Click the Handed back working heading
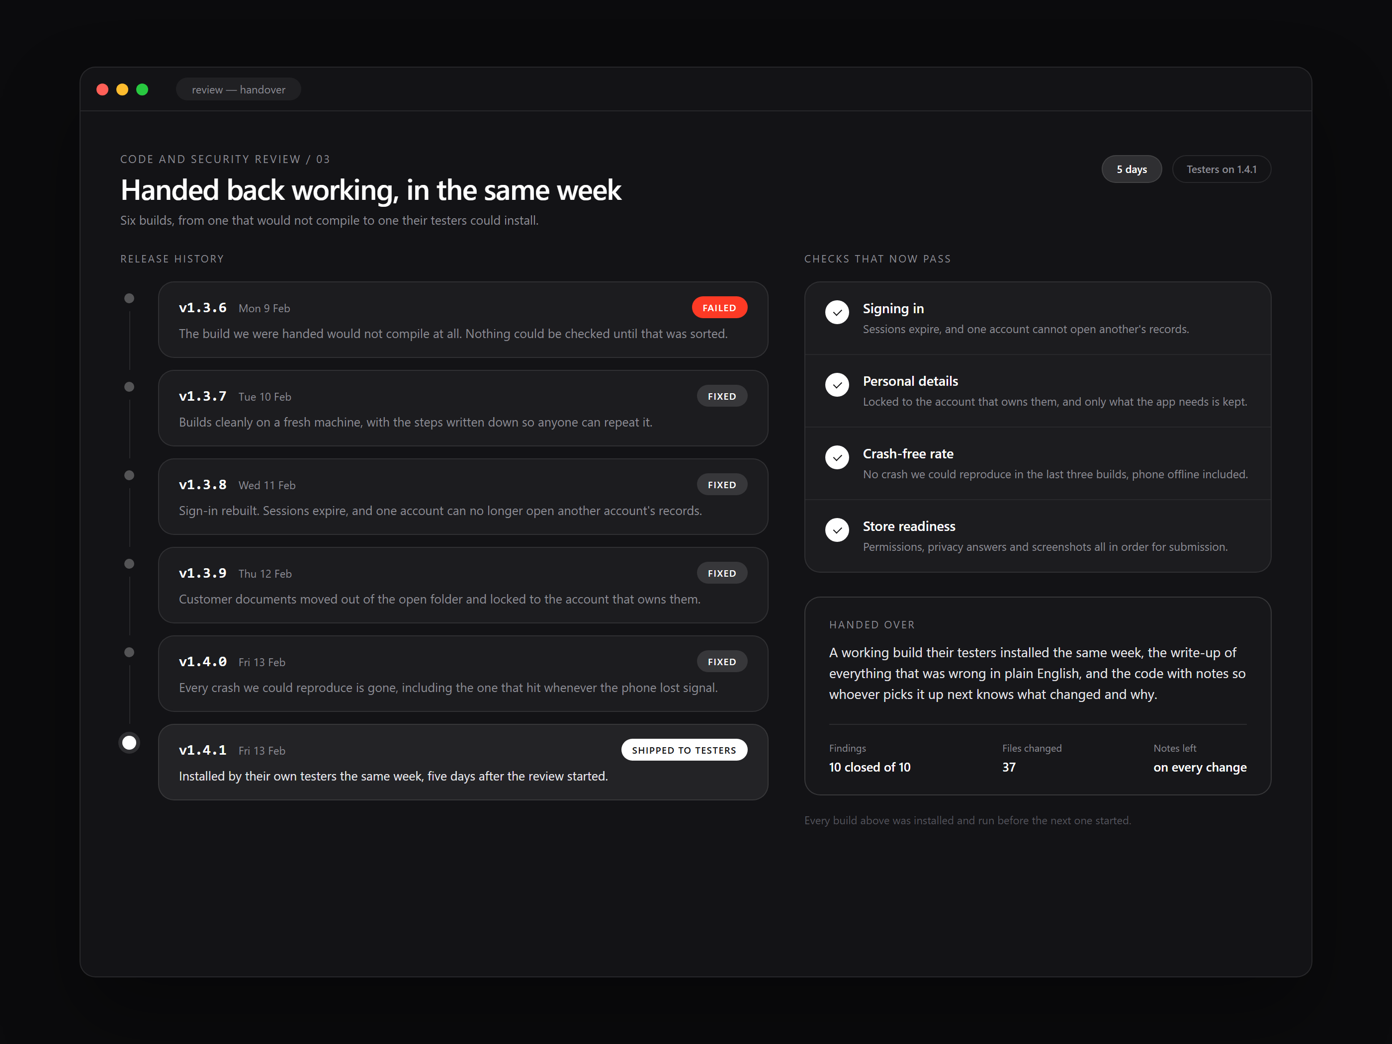1392x1044 pixels. click(371, 190)
